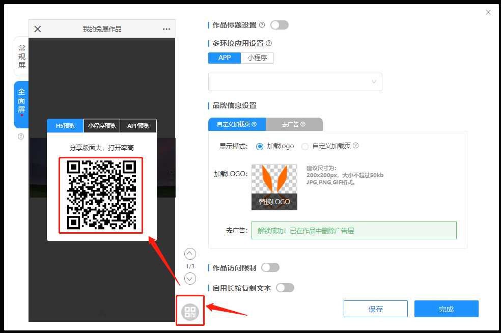Click the QR code preview icon

(x=190, y=312)
